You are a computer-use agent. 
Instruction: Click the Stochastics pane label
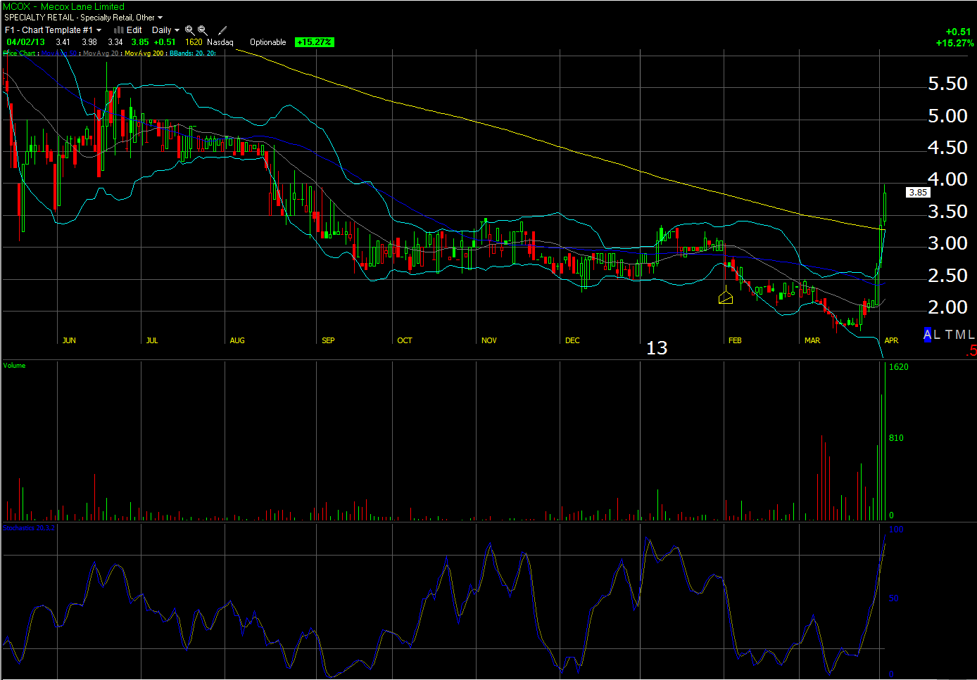29,528
